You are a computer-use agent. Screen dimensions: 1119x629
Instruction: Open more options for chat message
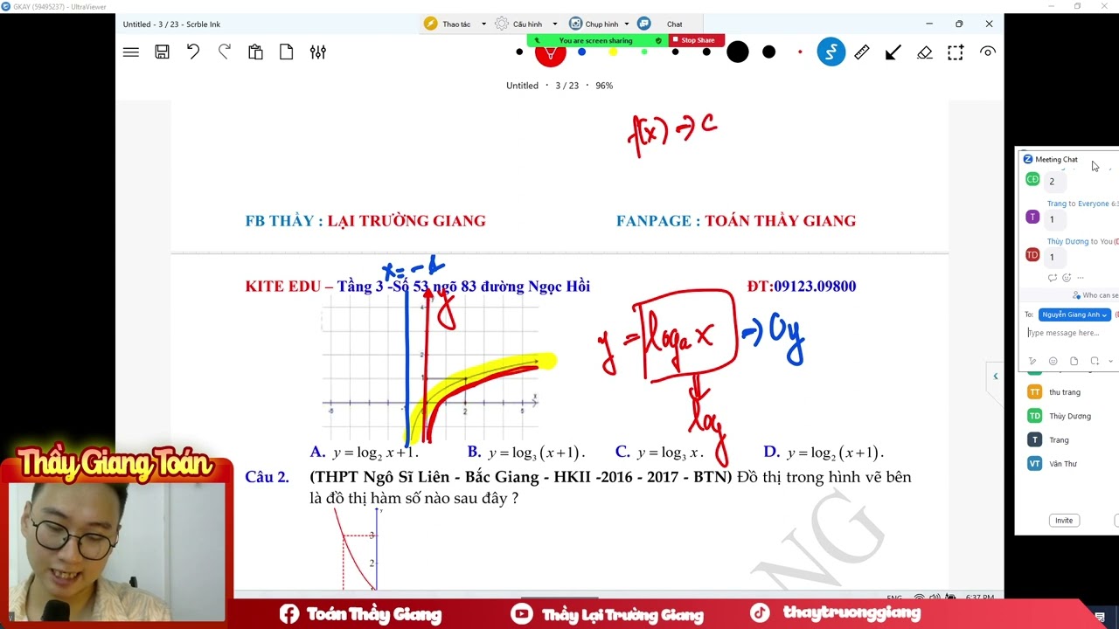point(1081,278)
